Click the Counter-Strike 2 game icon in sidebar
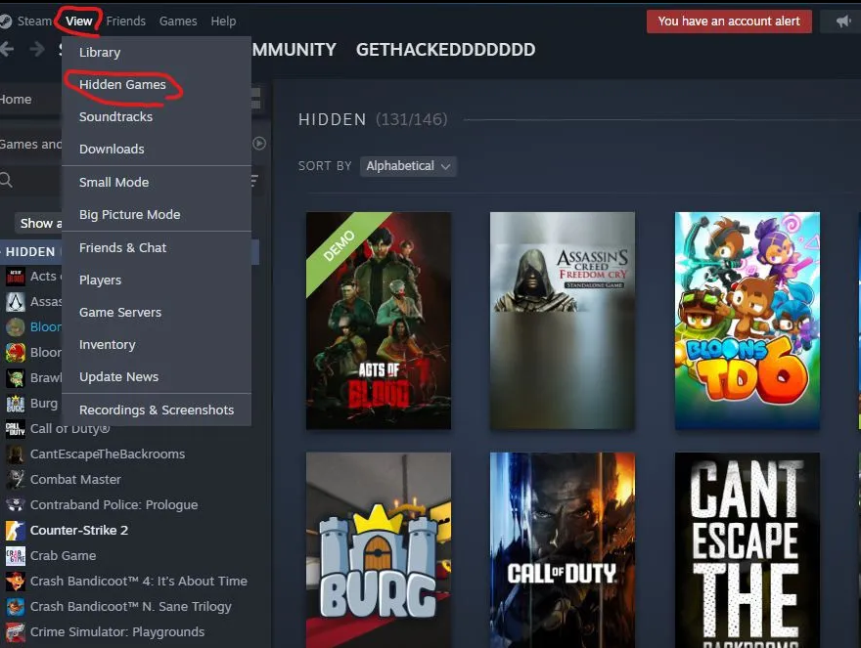Image resolution: width=861 pixels, height=648 pixels. pyautogui.click(x=15, y=531)
